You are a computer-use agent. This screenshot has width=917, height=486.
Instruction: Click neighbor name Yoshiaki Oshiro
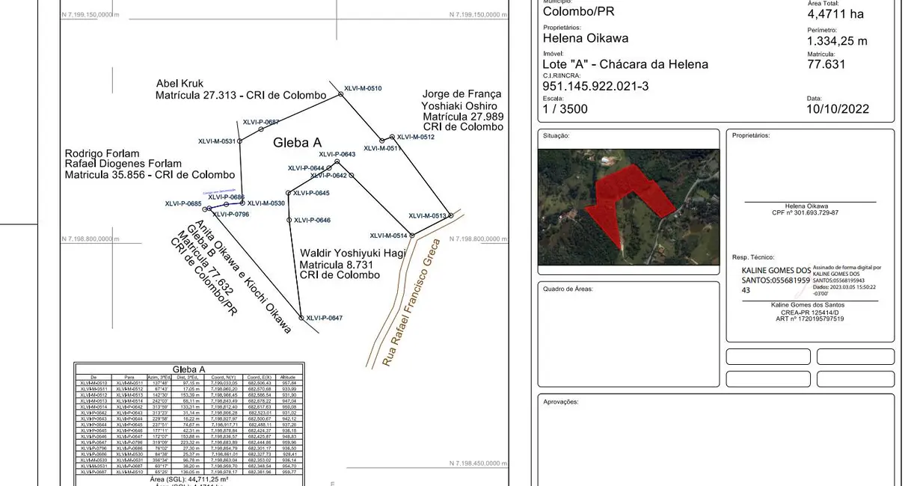(x=459, y=106)
